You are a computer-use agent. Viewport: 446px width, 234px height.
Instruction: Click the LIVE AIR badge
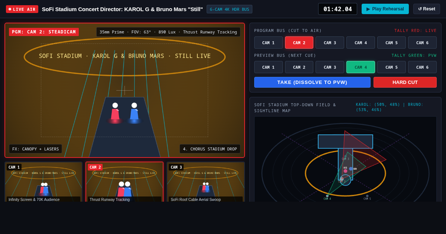pyautogui.click(x=22, y=9)
